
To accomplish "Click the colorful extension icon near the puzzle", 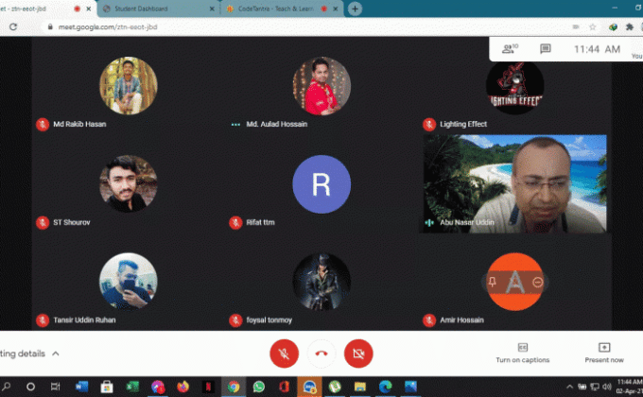I will pyautogui.click(x=613, y=27).
